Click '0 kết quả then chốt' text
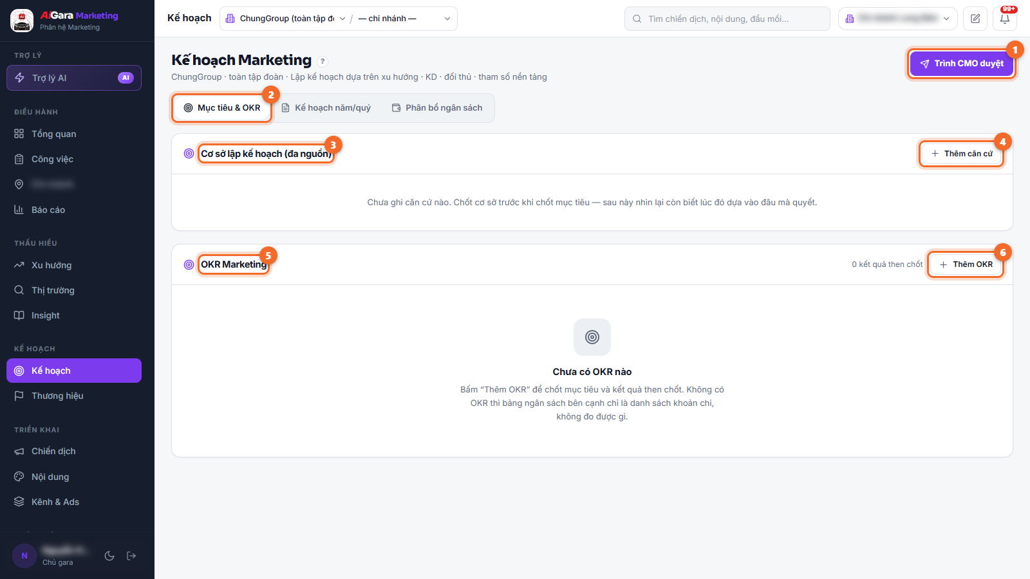The image size is (1030, 579). tap(887, 264)
